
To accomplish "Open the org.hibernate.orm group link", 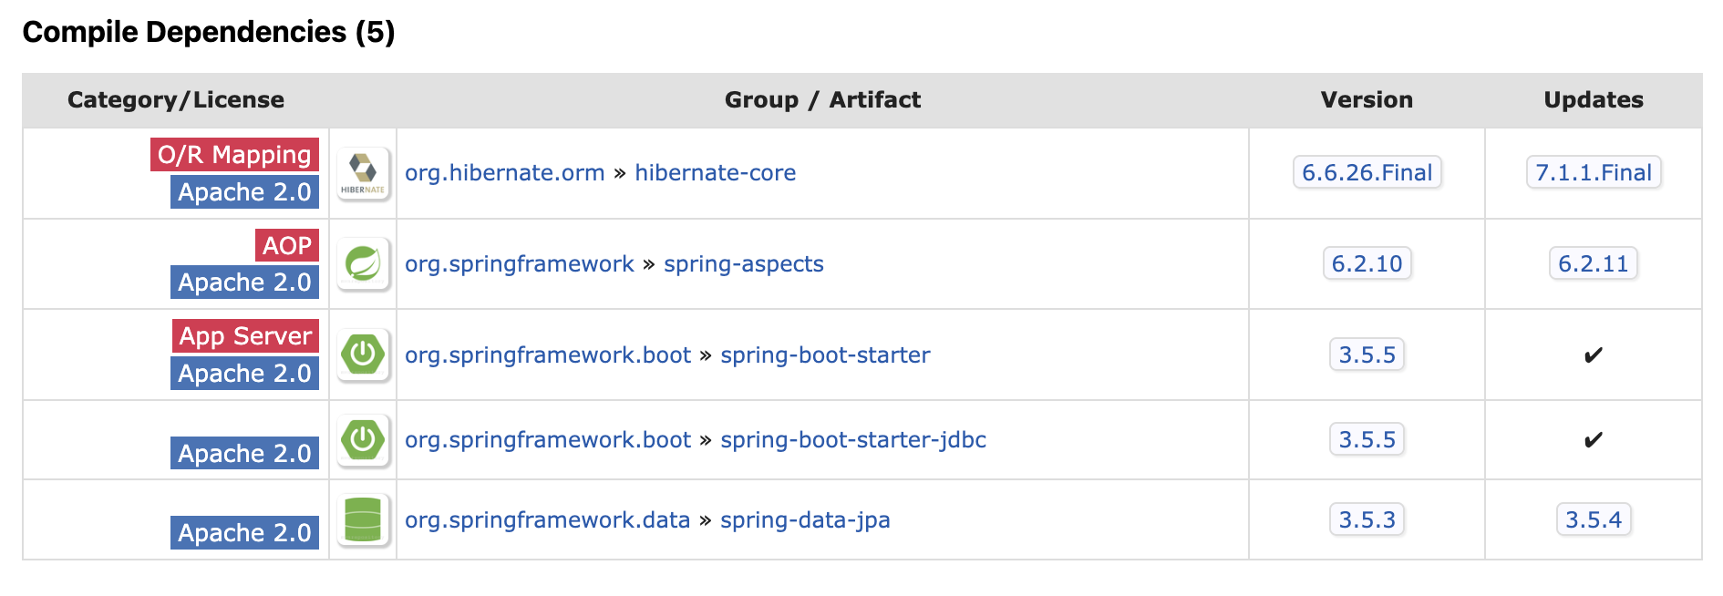I will coord(504,172).
